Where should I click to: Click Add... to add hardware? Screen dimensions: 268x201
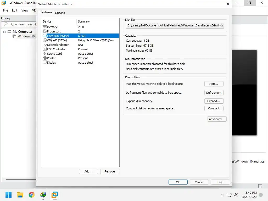88,171
